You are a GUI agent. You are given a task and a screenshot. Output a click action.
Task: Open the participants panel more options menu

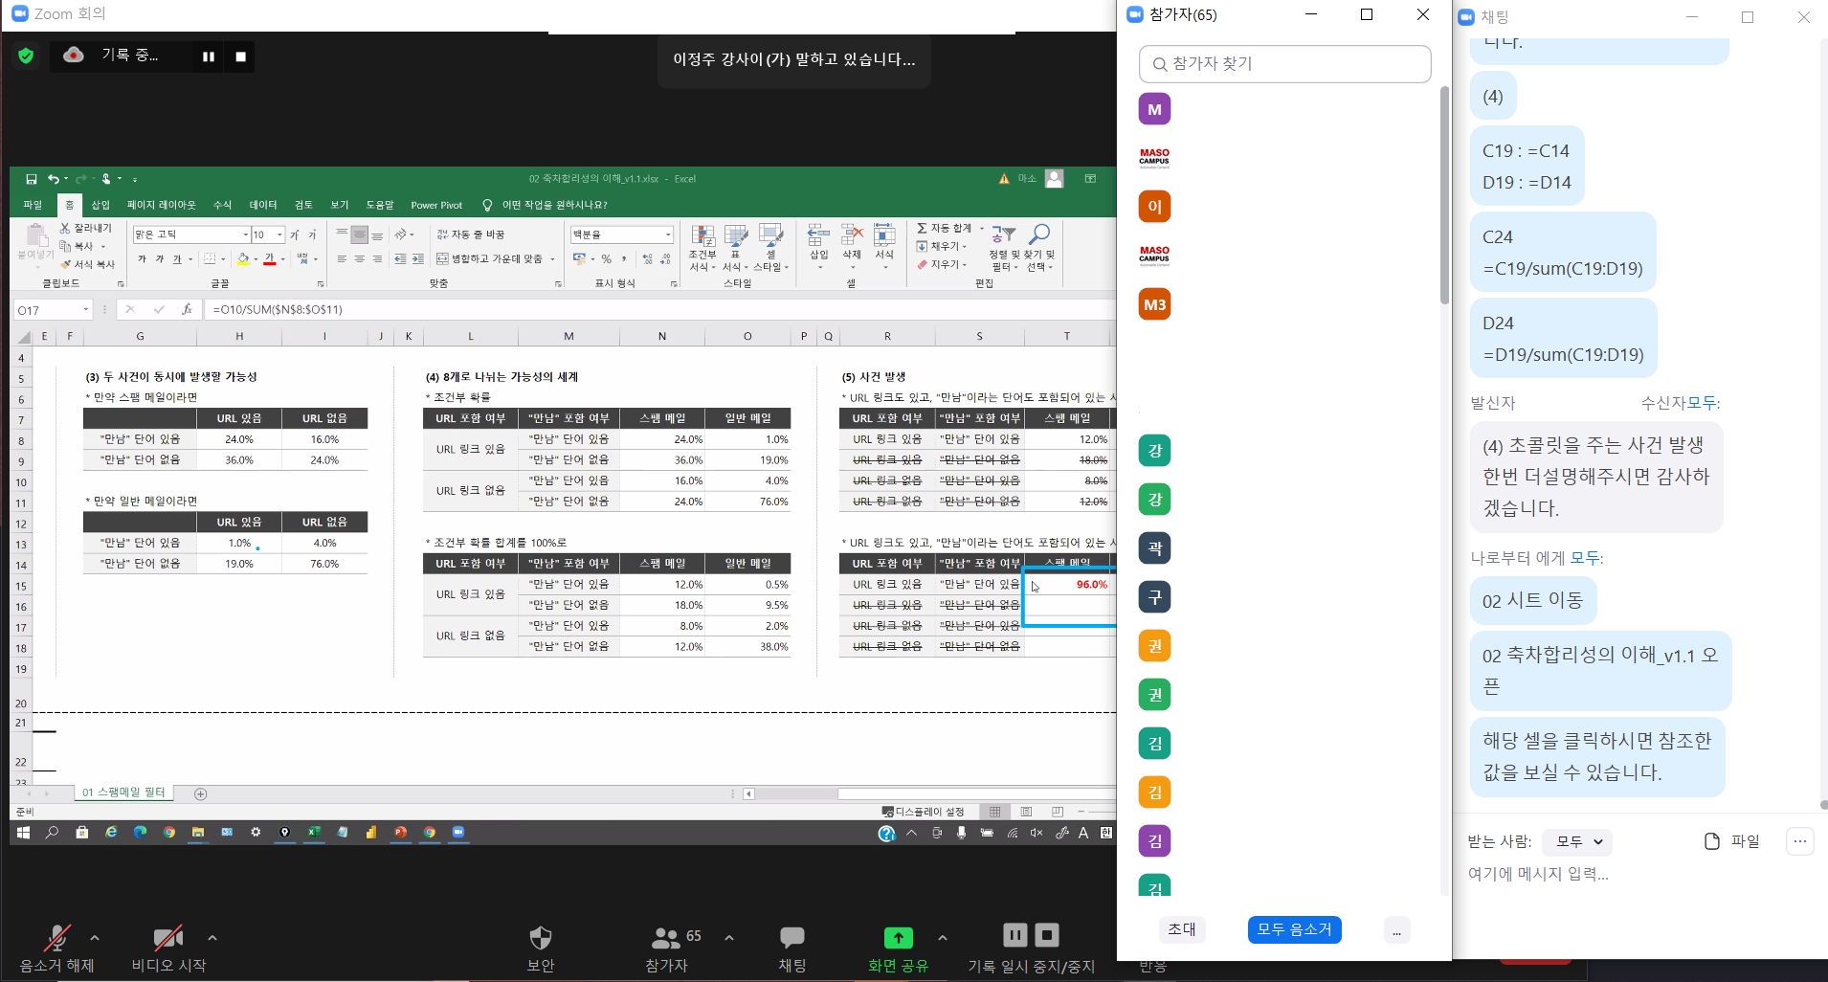[1396, 930]
